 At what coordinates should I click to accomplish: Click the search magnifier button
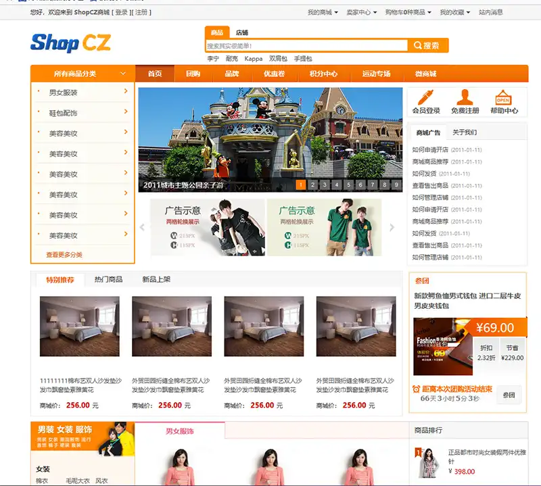(x=427, y=45)
